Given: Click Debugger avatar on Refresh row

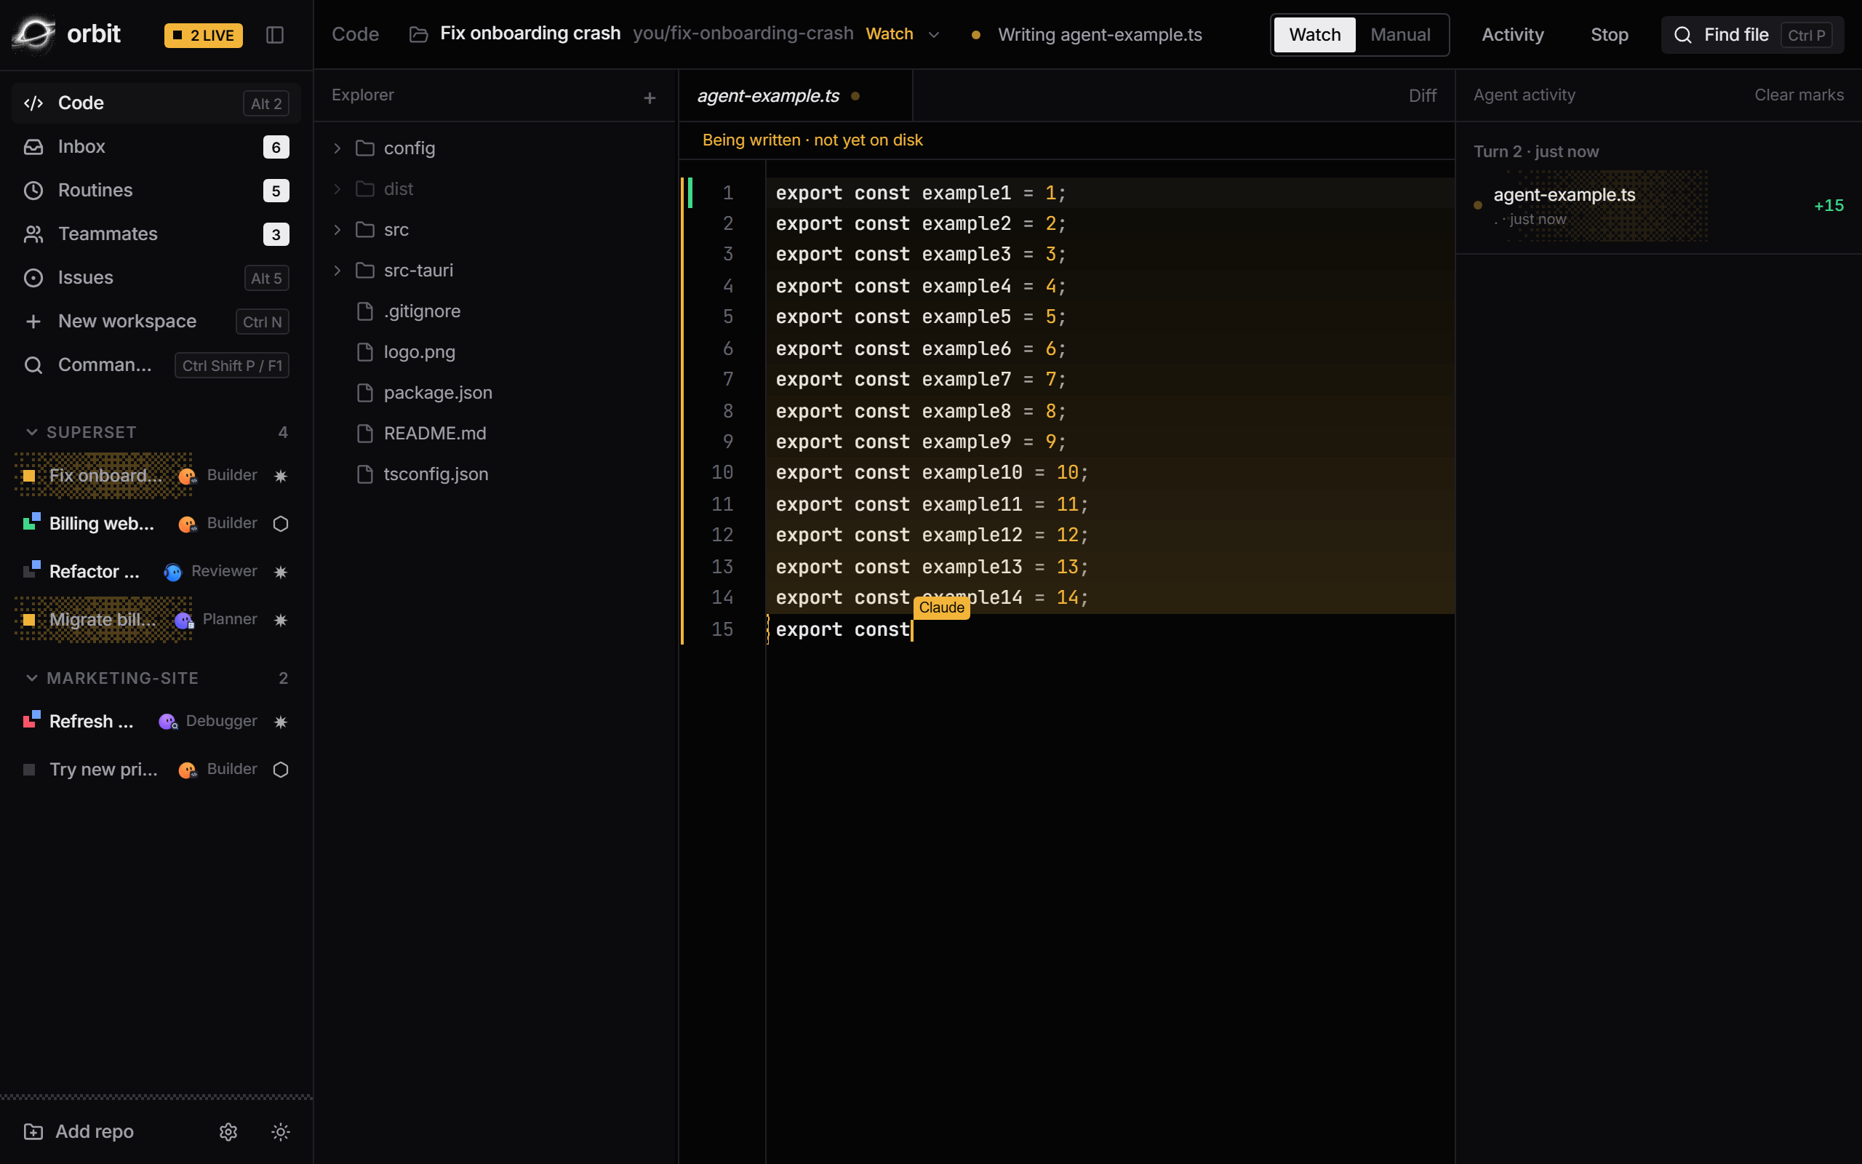Looking at the screenshot, I should 168,722.
